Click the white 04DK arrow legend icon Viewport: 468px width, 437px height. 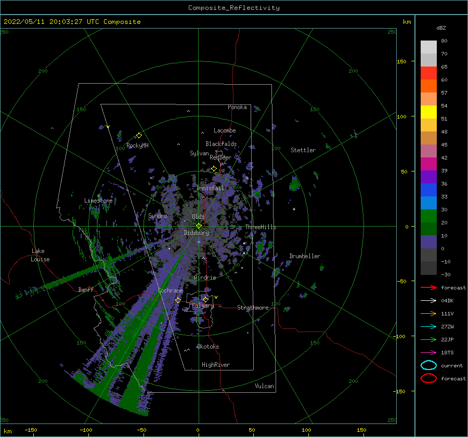coord(428,301)
